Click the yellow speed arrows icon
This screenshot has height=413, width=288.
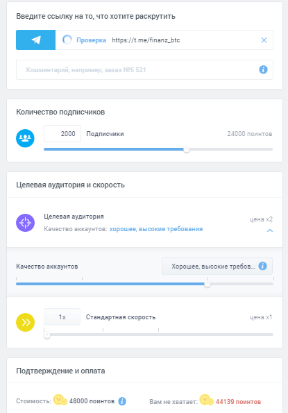tap(25, 322)
